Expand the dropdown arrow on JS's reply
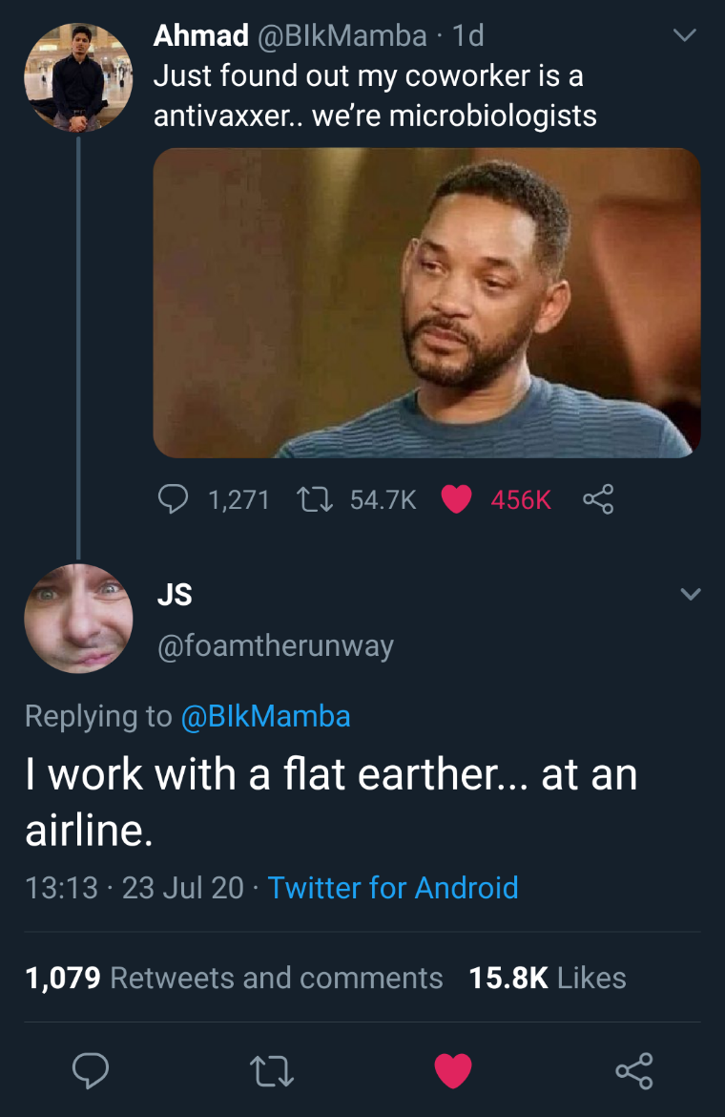Image resolution: width=725 pixels, height=1117 pixels. coord(691,595)
